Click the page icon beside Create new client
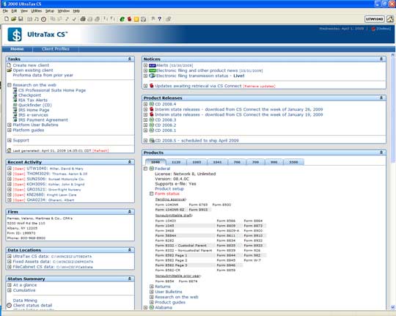Viewport: 396px width, 316px height. pyautogui.click(x=9, y=65)
